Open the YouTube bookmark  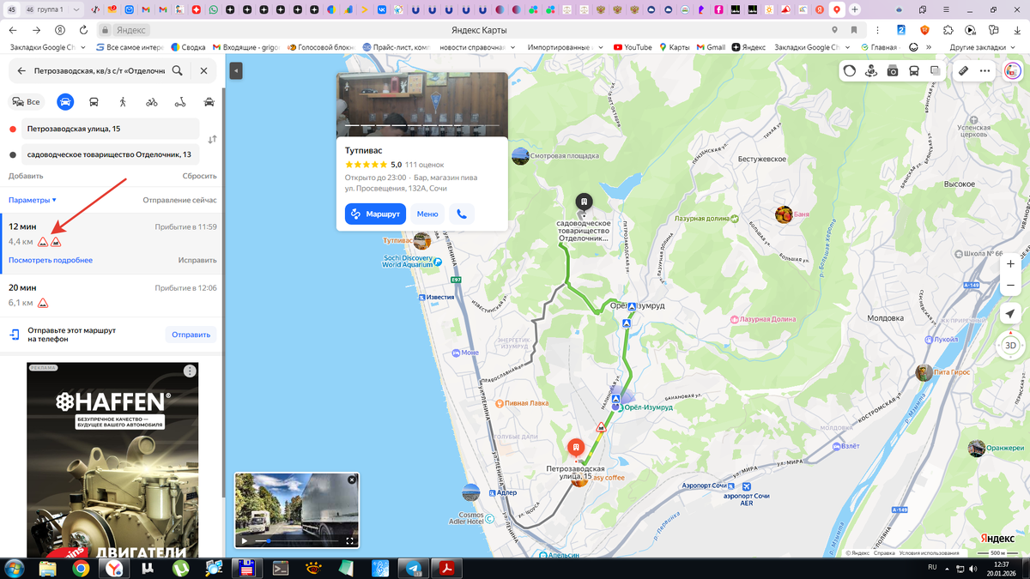[633, 47]
